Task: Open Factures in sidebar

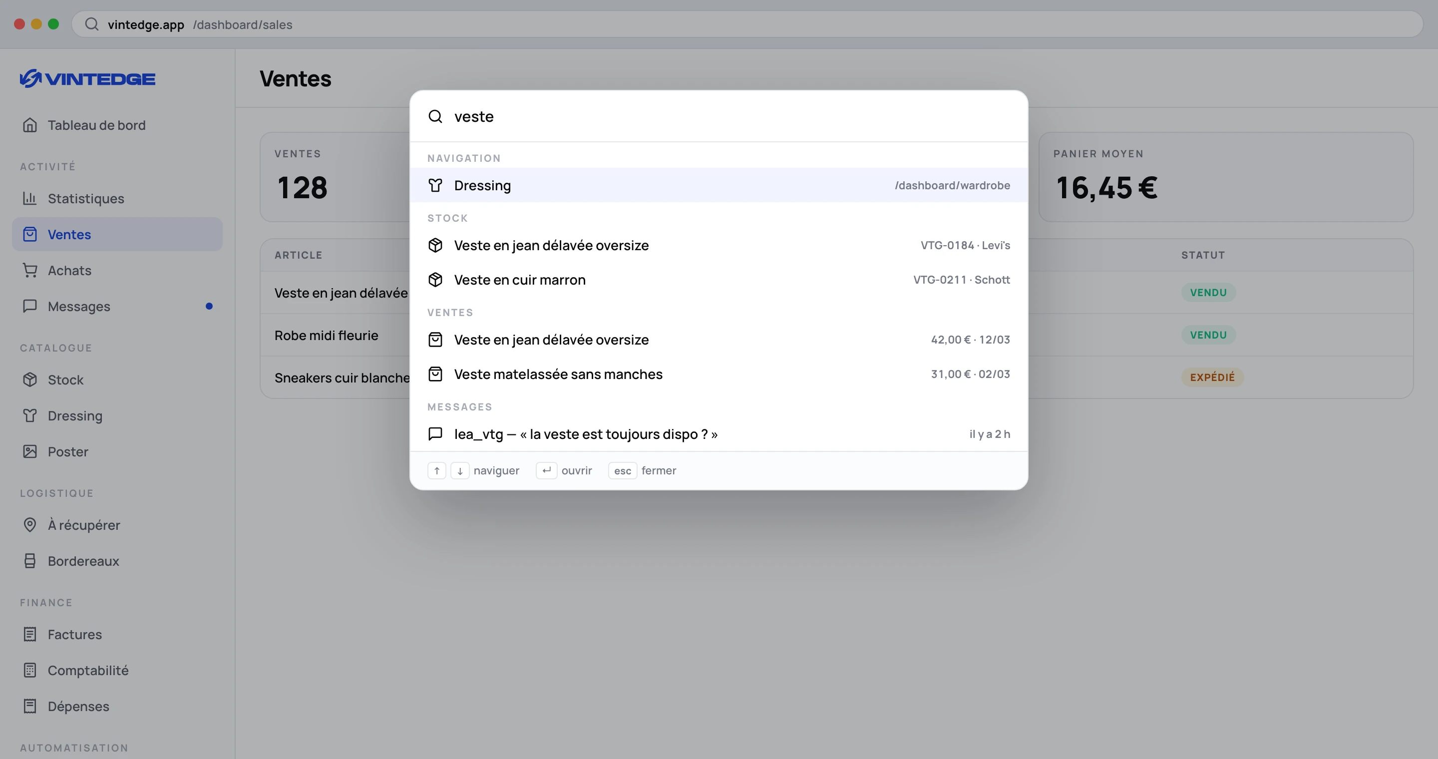Action: [x=117, y=635]
